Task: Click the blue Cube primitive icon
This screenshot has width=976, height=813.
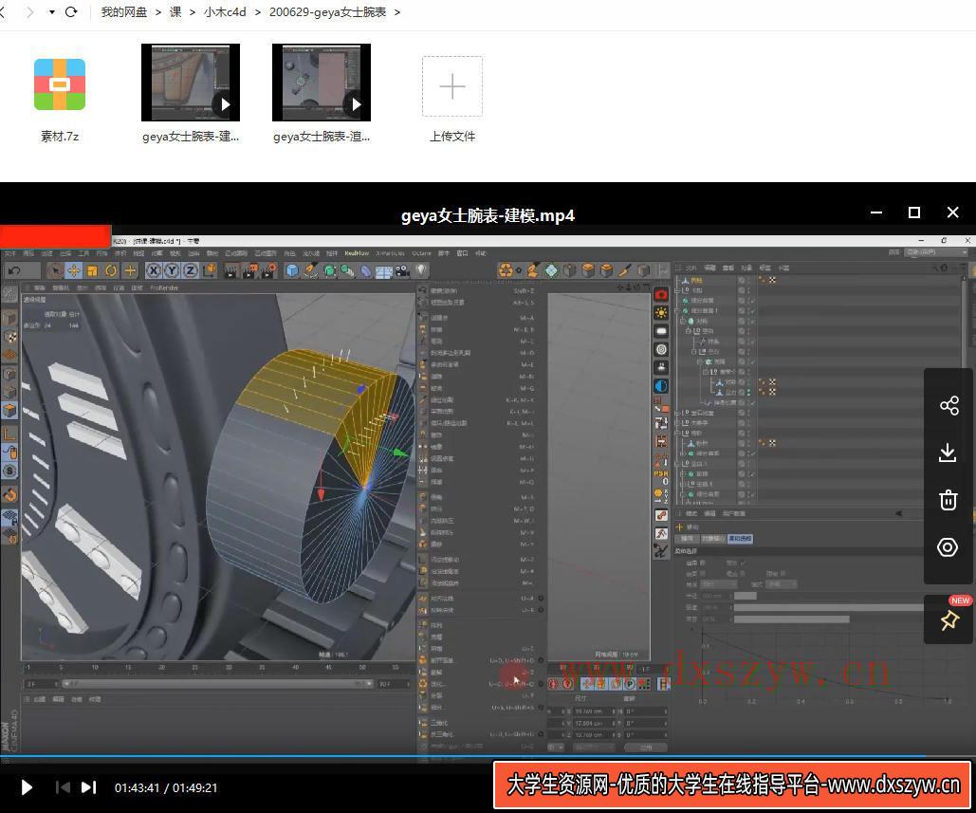Action: coord(292,270)
